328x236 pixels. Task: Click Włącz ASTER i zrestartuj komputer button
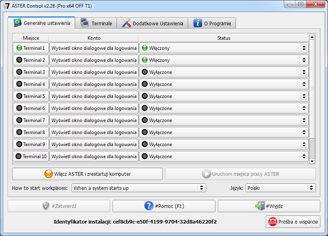click(88, 174)
